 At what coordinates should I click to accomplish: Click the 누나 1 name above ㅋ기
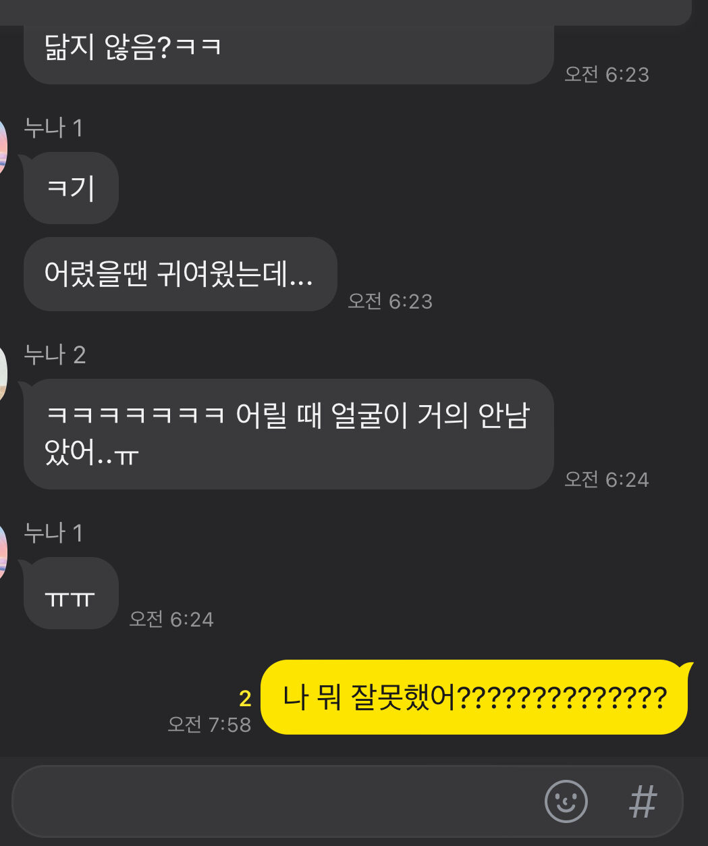coord(53,128)
